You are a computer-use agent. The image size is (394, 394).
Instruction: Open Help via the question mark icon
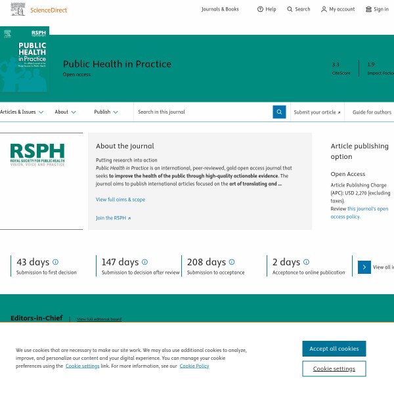pyautogui.click(x=260, y=9)
